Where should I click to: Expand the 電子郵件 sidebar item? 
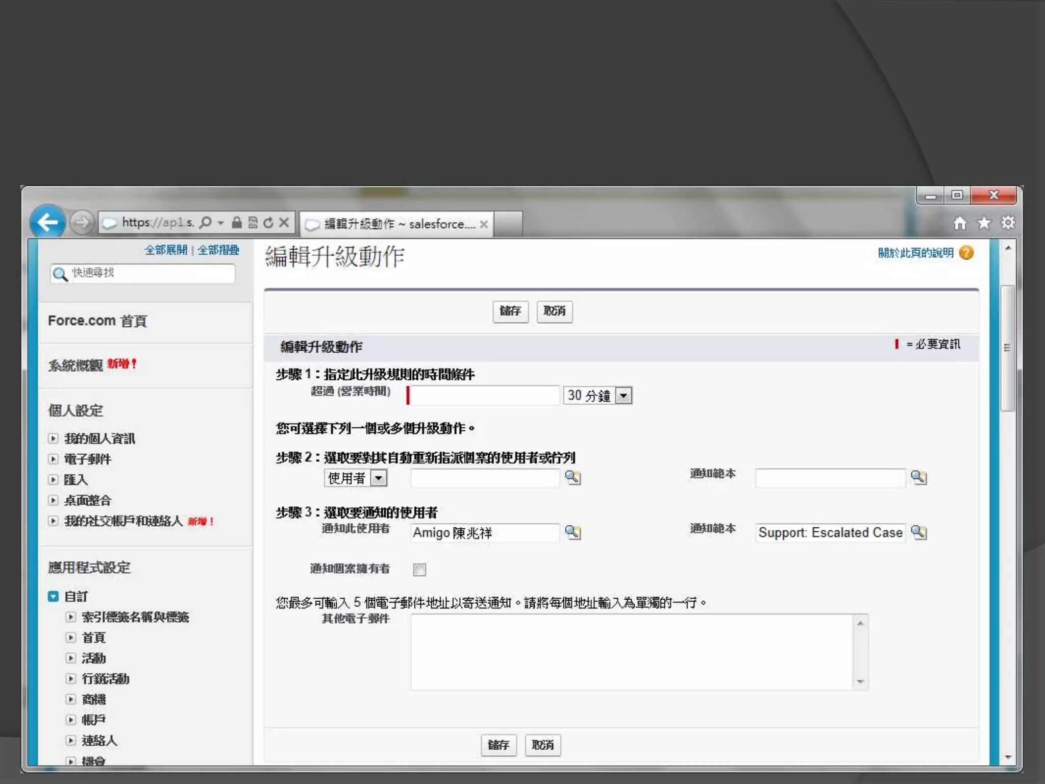[x=54, y=459]
